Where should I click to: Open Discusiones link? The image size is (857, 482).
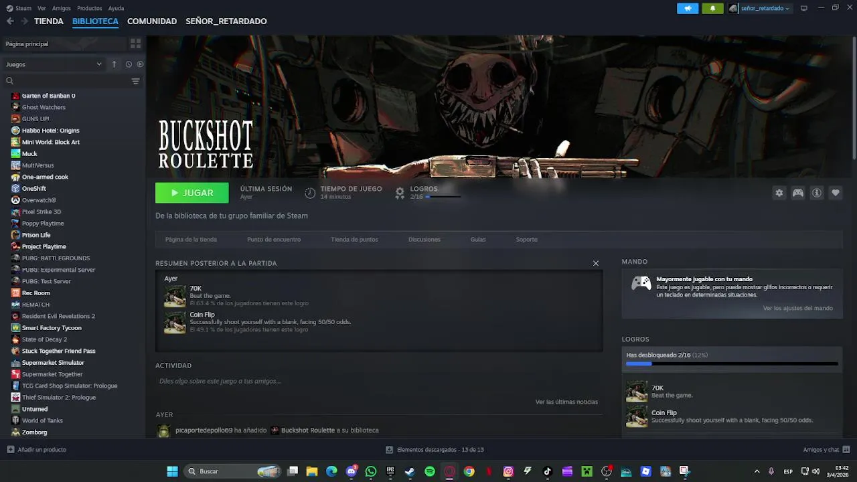click(x=424, y=240)
